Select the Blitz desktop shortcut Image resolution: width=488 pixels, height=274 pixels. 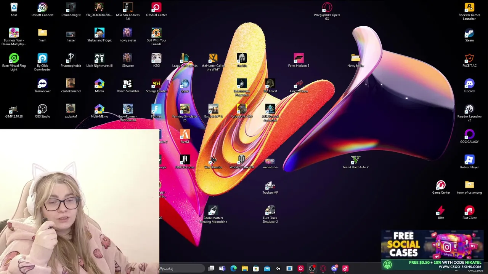point(441,213)
